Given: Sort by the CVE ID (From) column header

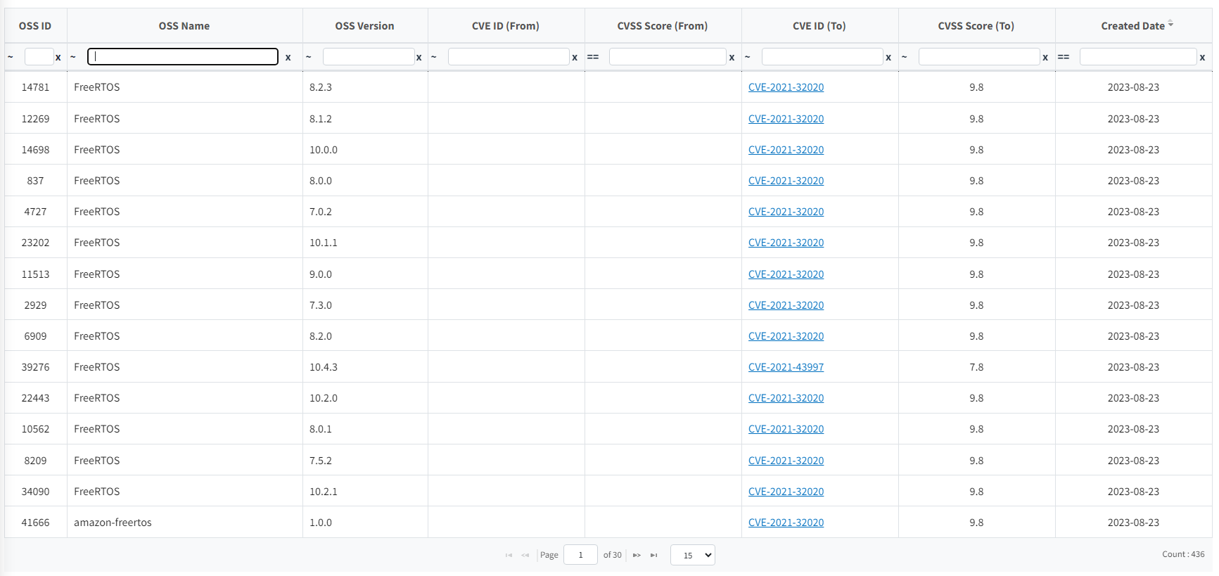Looking at the screenshot, I should click(506, 26).
